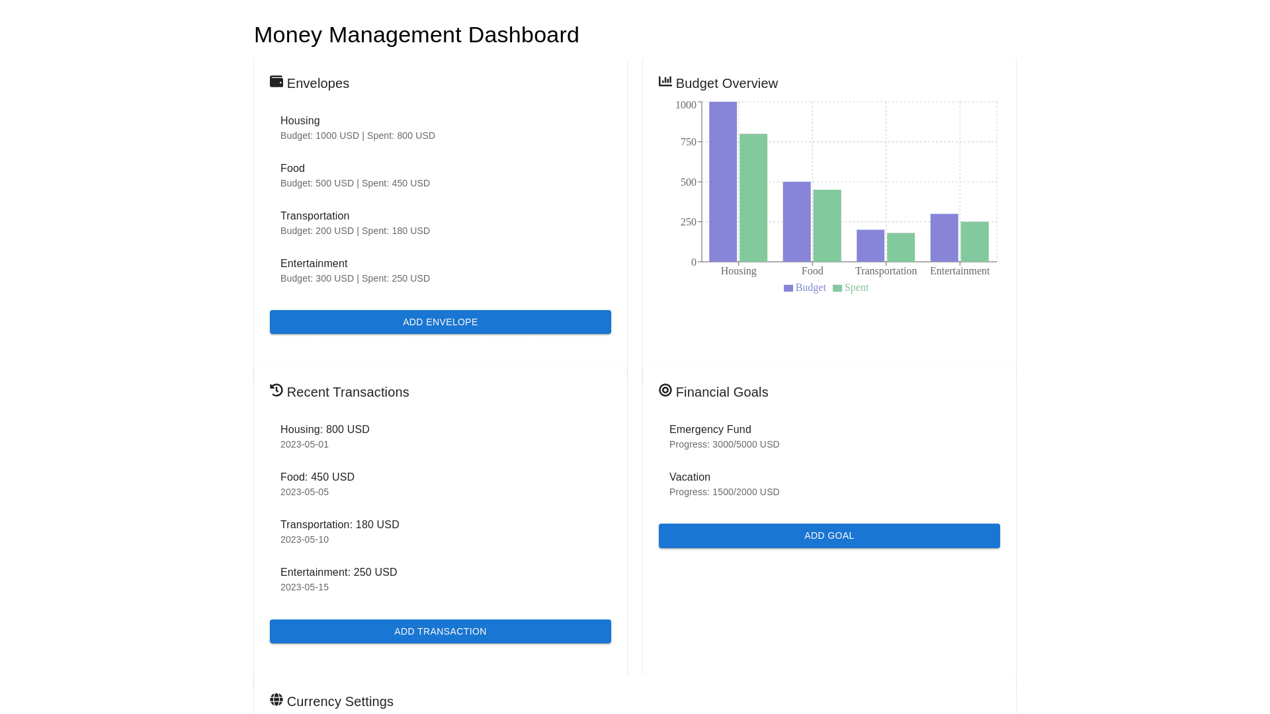Screen dimensions: 1270x714
Task: Click the globe icon beside Currency Settings
Action: [x=276, y=699]
